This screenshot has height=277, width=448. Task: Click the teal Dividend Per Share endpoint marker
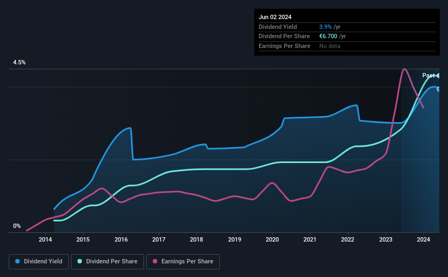point(438,76)
